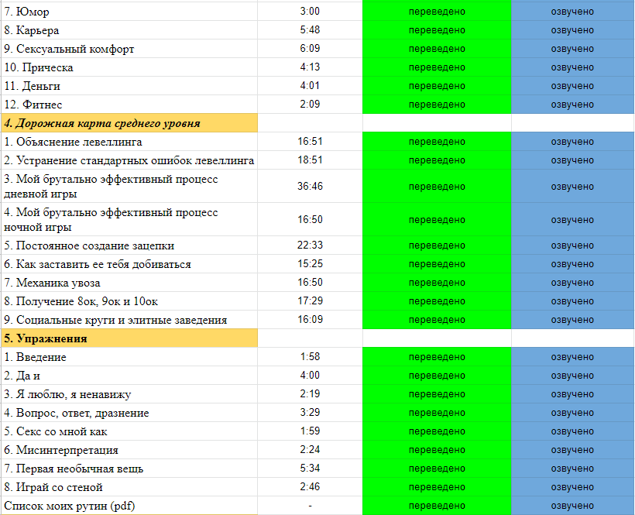Screen dimensions: 635x515
Task: Click the 'Дорожная карта среднего уровня' section header
Action: pyautogui.click(x=129, y=123)
